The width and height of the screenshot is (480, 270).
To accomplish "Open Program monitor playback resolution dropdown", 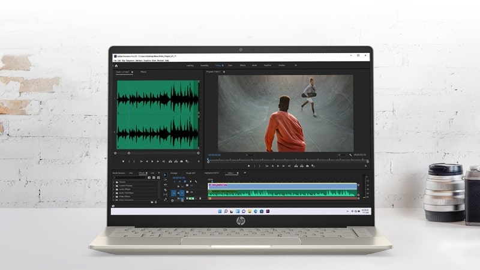I will tap(341, 155).
